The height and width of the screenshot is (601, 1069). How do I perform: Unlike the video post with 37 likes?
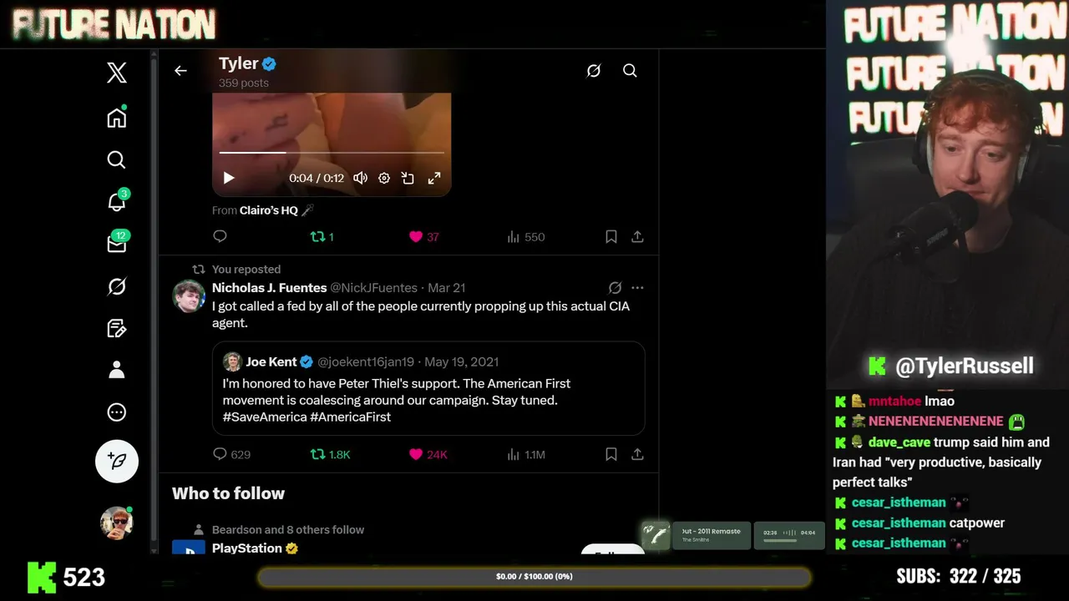[424, 237]
